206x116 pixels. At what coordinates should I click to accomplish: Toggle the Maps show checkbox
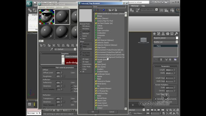coord(81,46)
